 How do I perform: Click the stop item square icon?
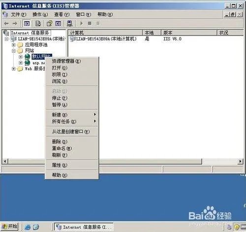coord(90,24)
